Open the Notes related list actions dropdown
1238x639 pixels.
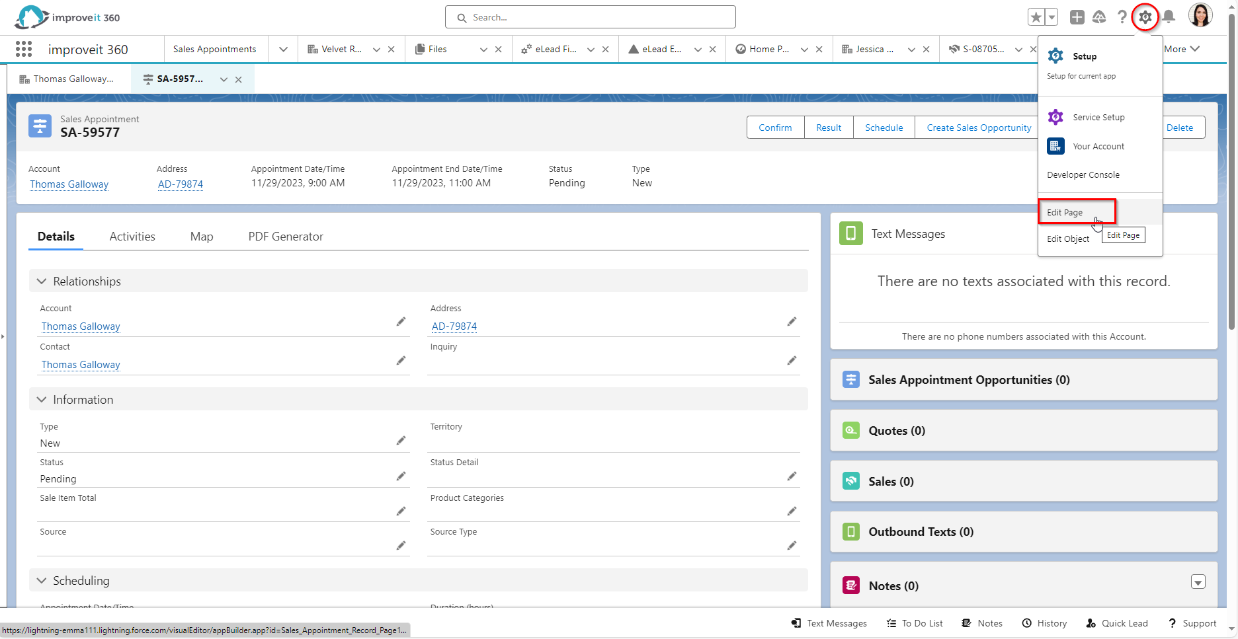1198,582
